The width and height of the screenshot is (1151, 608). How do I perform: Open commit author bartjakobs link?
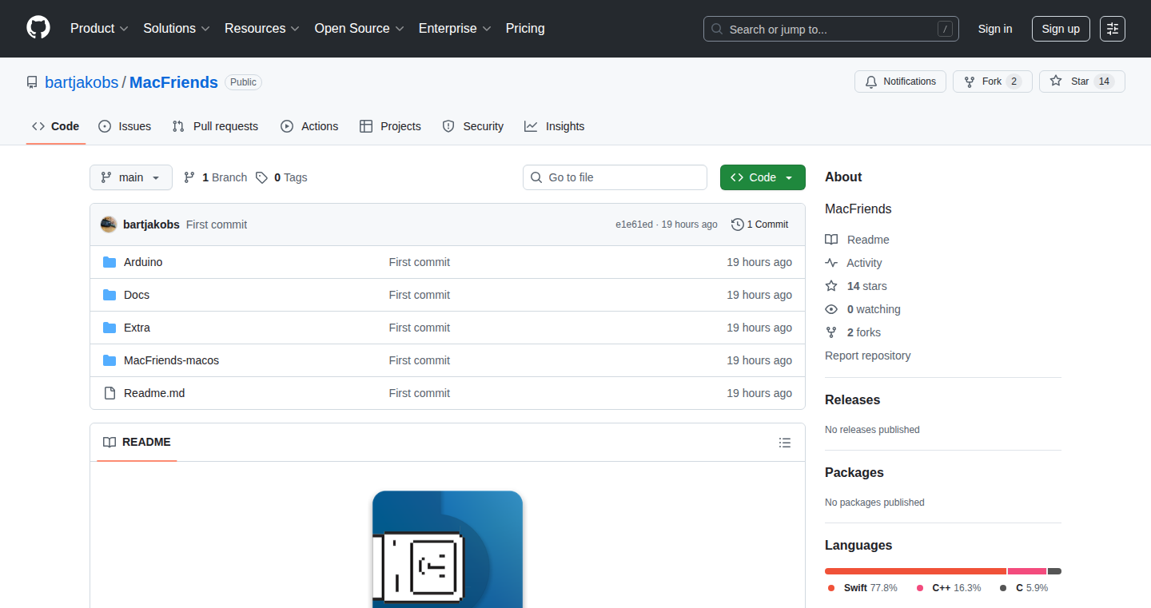(x=151, y=225)
